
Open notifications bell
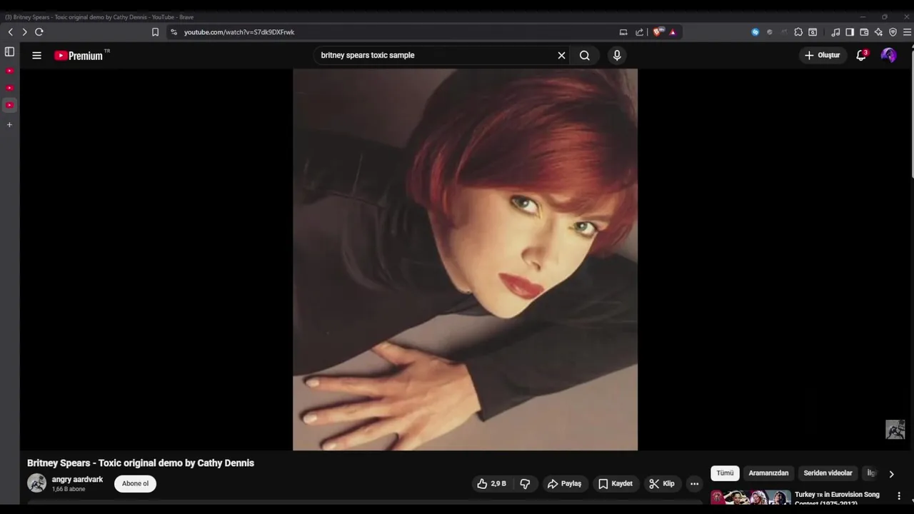coord(861,55)
